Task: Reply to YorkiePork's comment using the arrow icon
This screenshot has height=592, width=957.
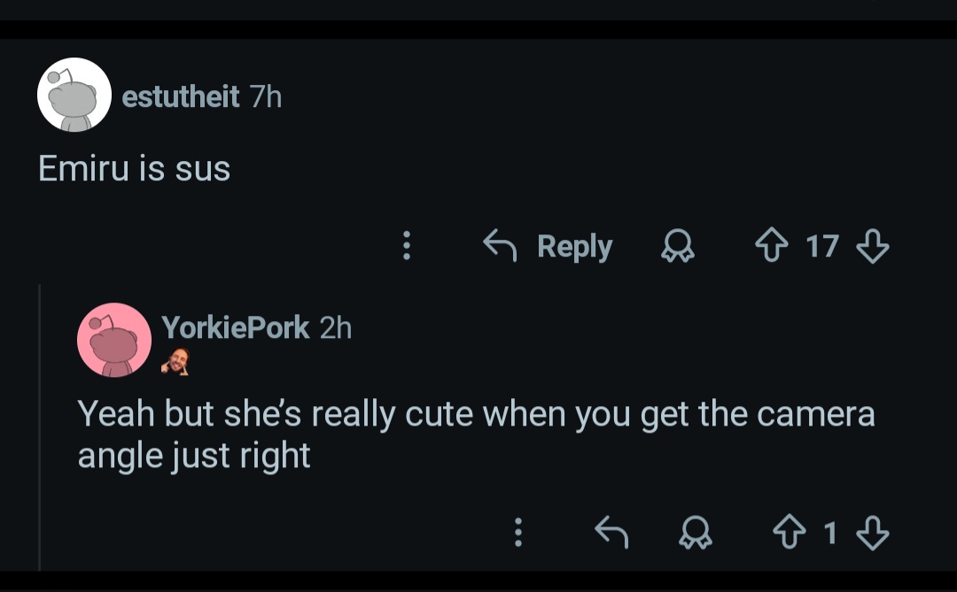Action: pyautogui.click(x=610, y=532)
